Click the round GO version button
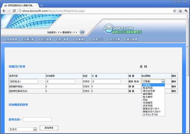 tap(82, 32)
